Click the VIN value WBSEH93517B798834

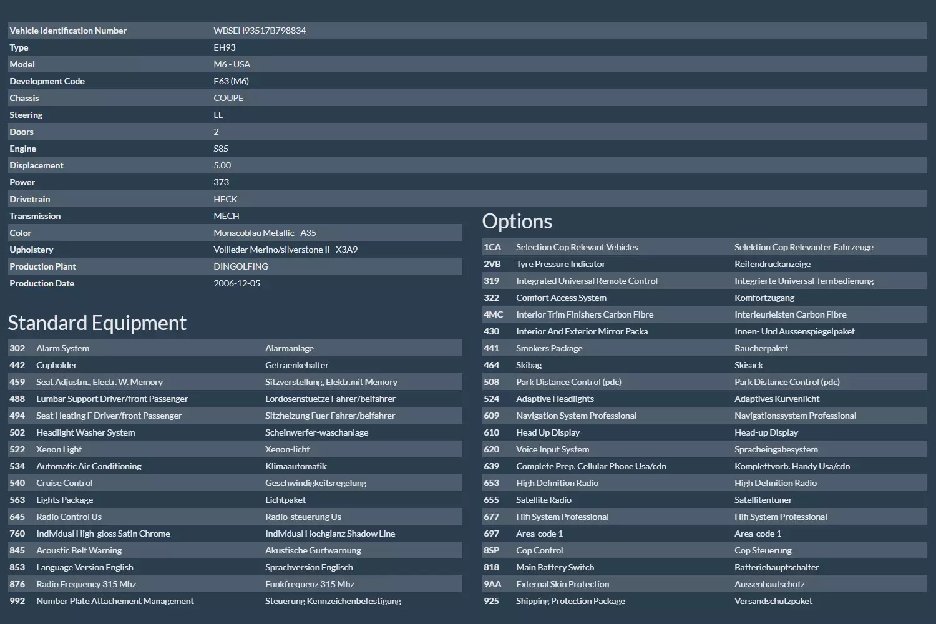coord(260,31)
